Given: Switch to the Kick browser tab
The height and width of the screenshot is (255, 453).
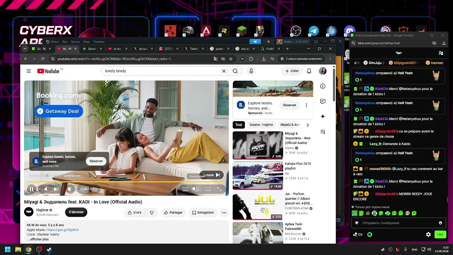Looking at the screenshot, I should 38,49.
